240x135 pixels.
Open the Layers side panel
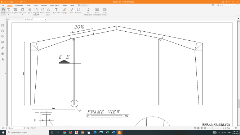click(3, 42)
